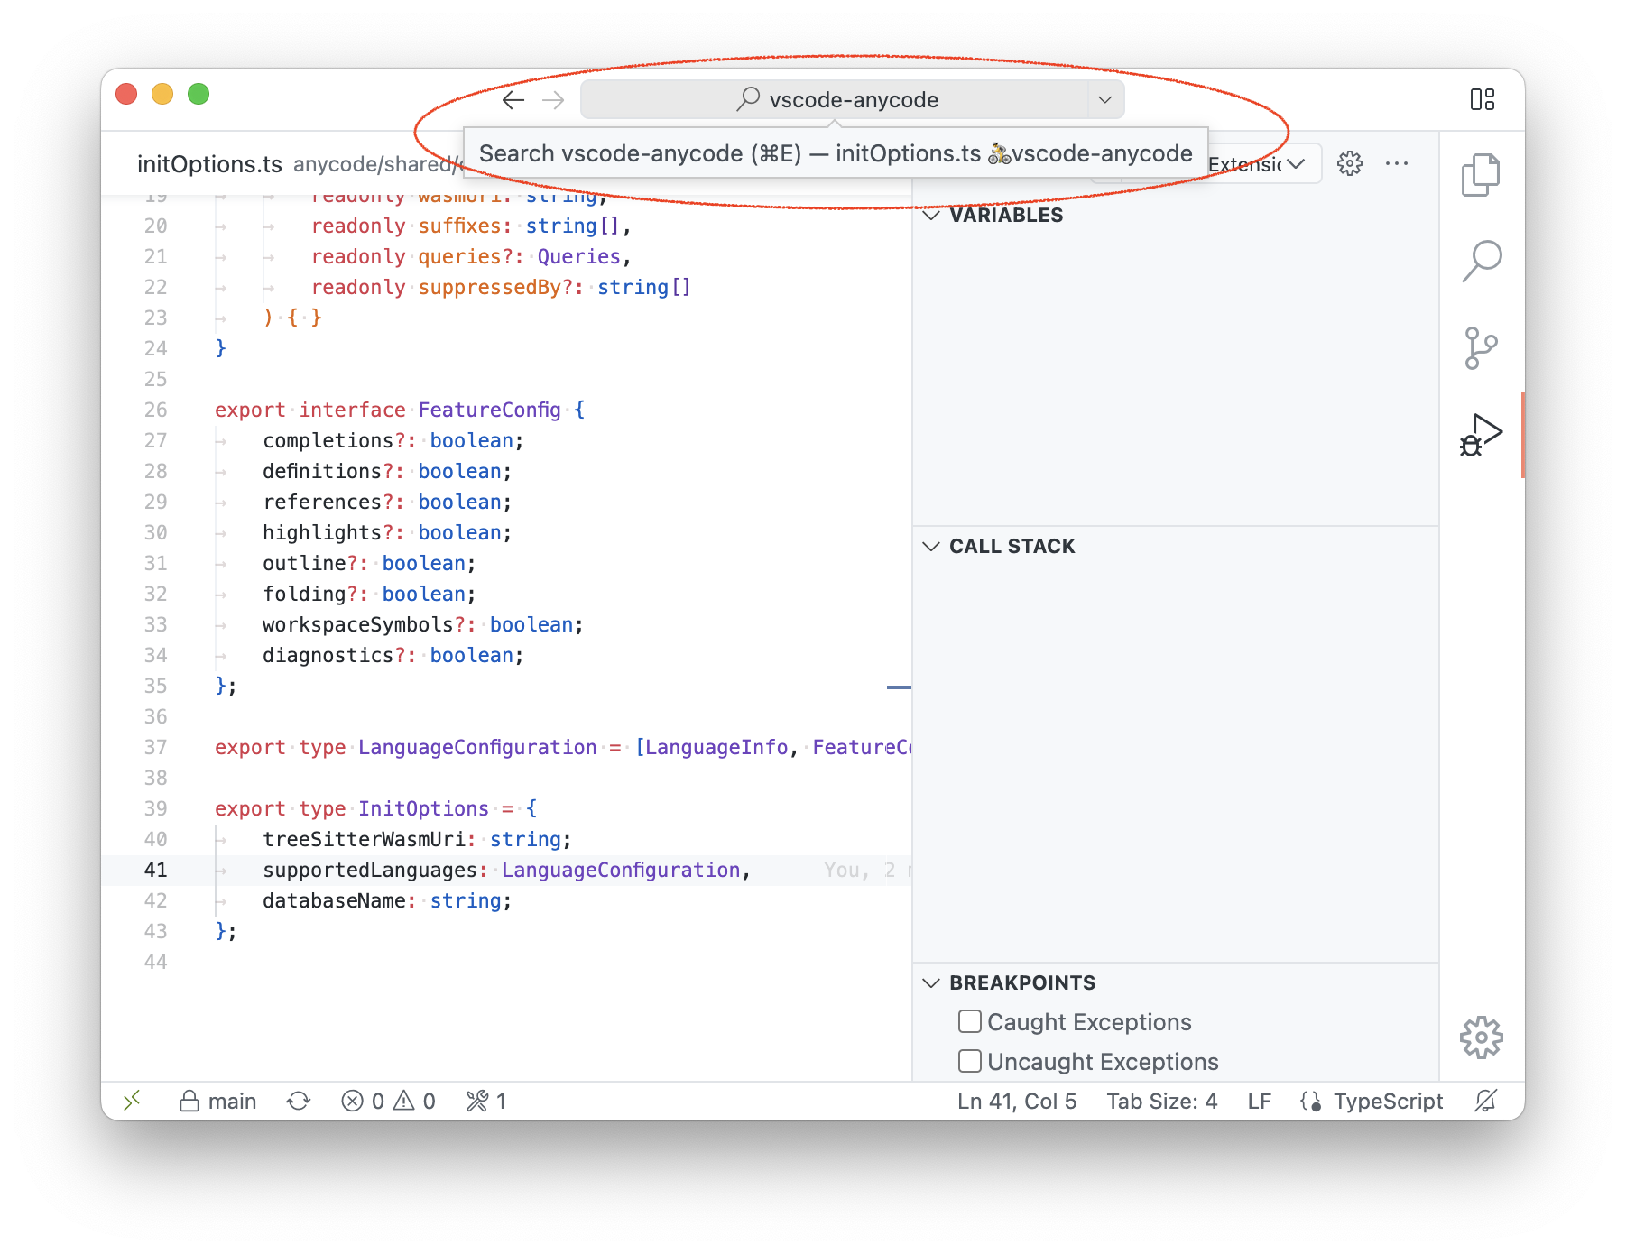1626x1254 pixels.
Task: Click the wrench icon showing 1
Action: pos(485,1101)
